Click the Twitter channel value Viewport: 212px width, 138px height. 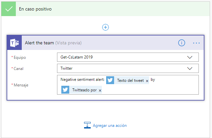point(67,68)
